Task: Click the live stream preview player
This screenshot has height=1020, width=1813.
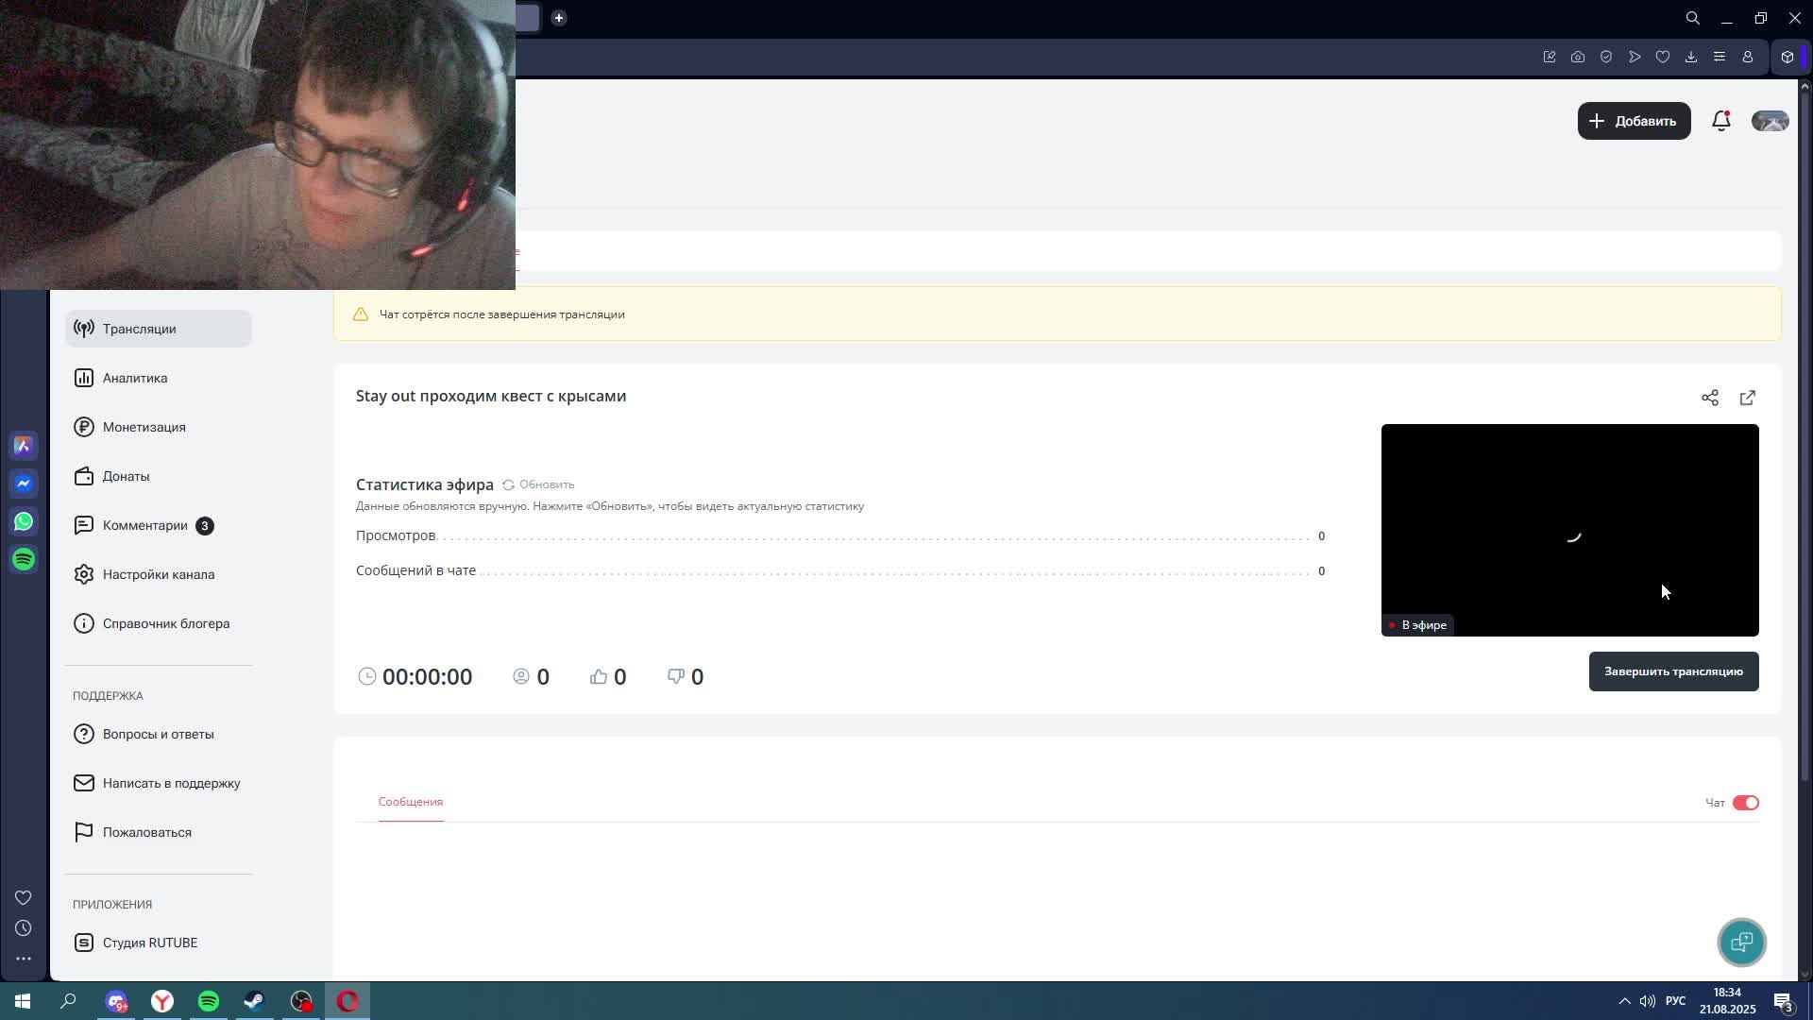Action: [x=1569, y=529]
